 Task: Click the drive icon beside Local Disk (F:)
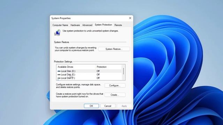click(x=59, y=78)
